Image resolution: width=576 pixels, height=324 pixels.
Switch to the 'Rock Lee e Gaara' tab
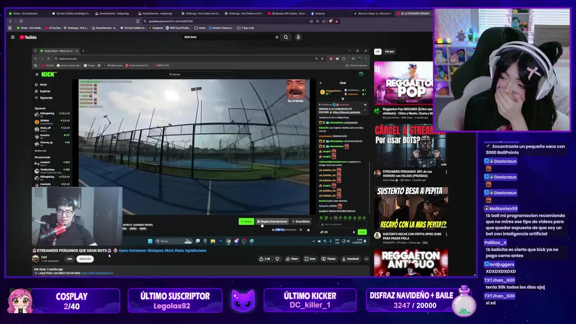[373, 13]
